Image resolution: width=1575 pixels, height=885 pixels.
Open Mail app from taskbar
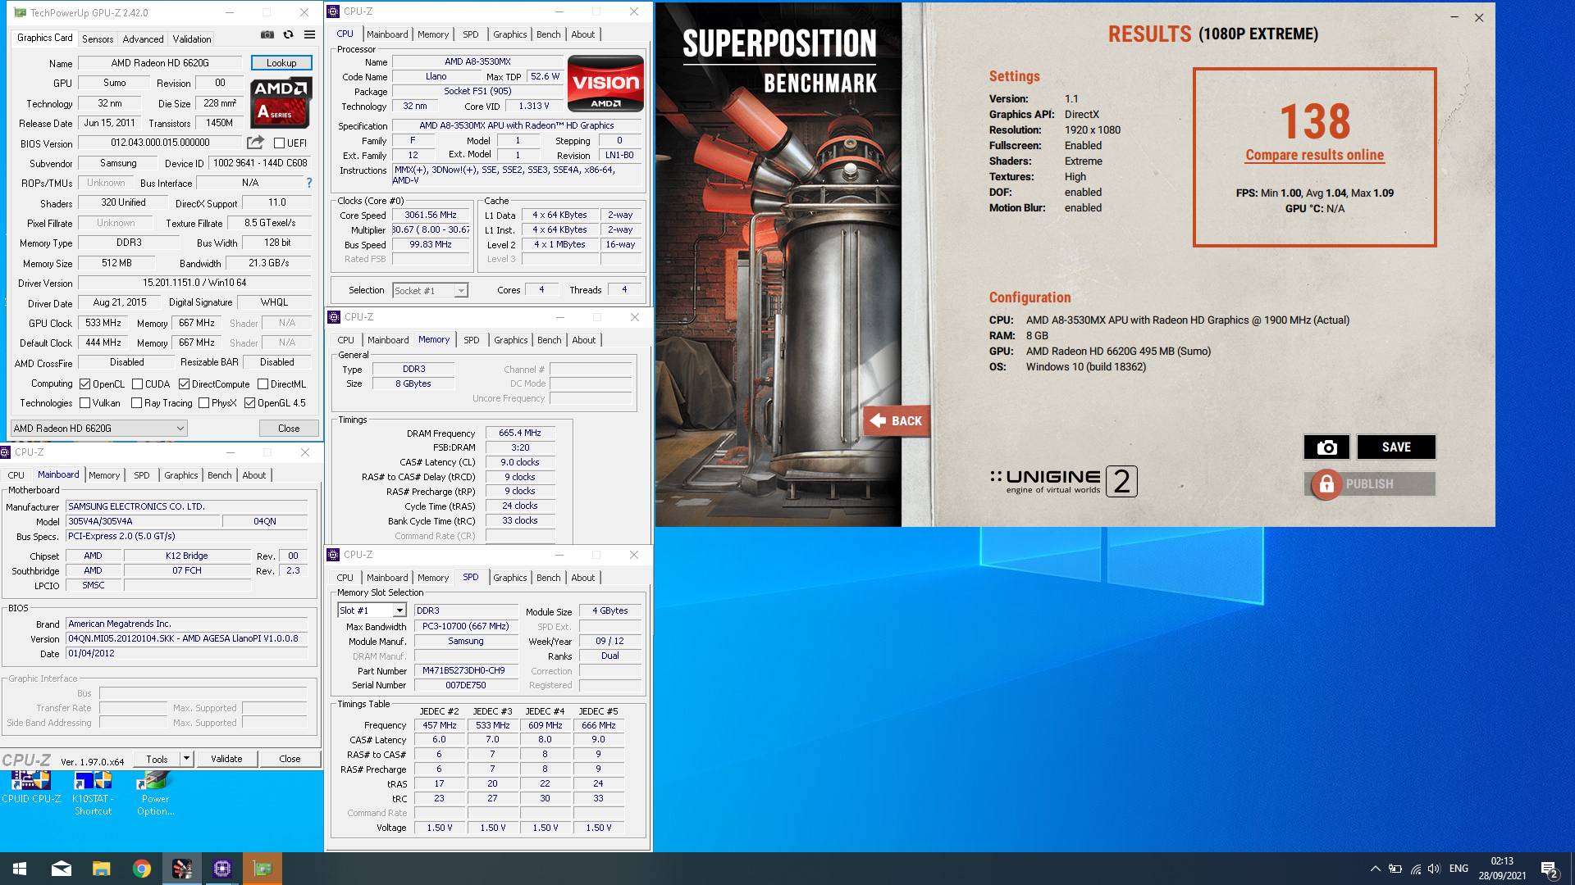pyautogui.click(x=62, y=869)
